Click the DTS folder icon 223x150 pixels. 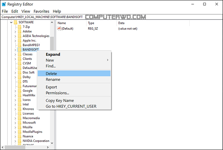(x=20, y=82)
